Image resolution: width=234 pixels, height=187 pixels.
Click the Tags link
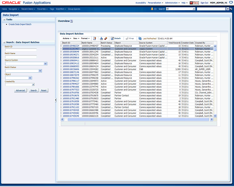point(52,9)
